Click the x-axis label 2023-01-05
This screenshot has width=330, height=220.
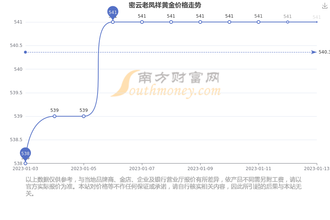[84, 169]
